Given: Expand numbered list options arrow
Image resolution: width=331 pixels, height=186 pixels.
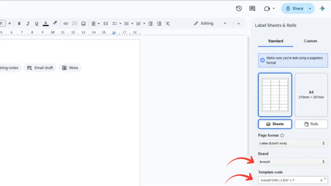Looking at the screenshot, I should click(x=144, y=24).
